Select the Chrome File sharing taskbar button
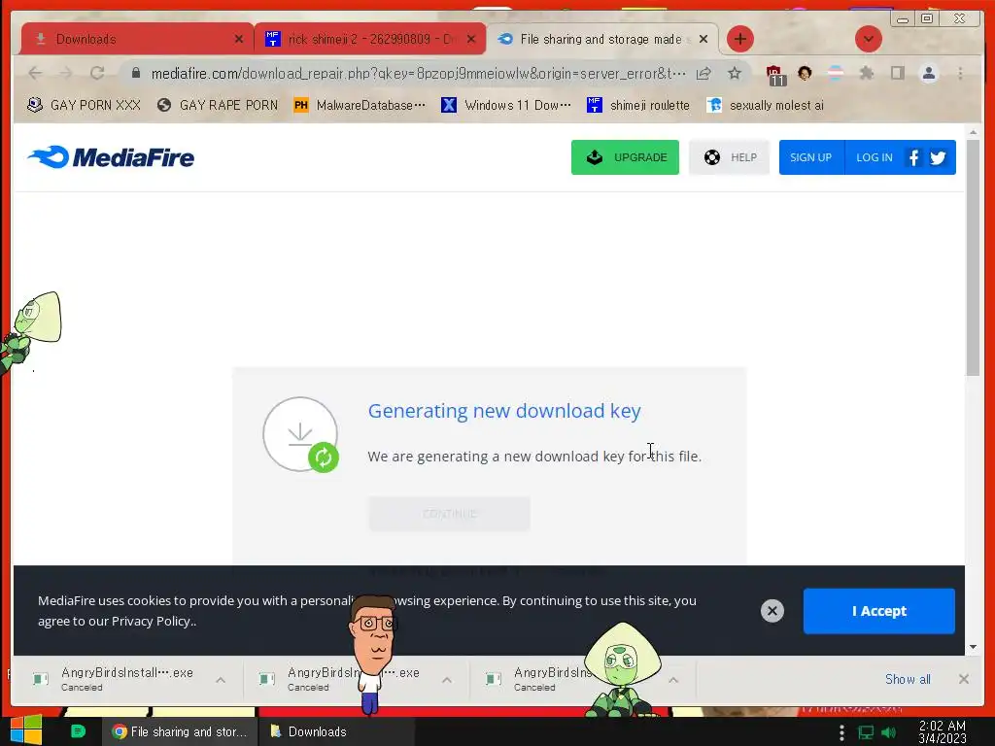The height and width of the screenshot is (746, 995). [180, 732]
